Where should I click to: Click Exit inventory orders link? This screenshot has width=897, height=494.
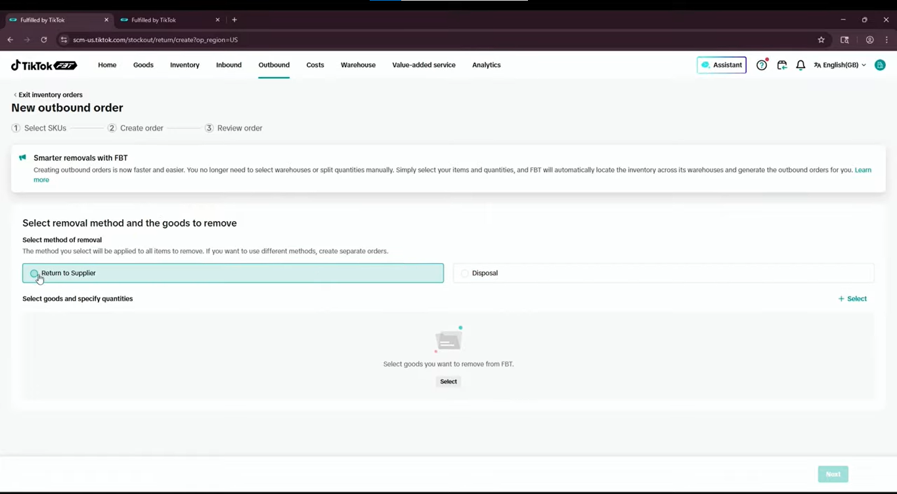[48, 94]
